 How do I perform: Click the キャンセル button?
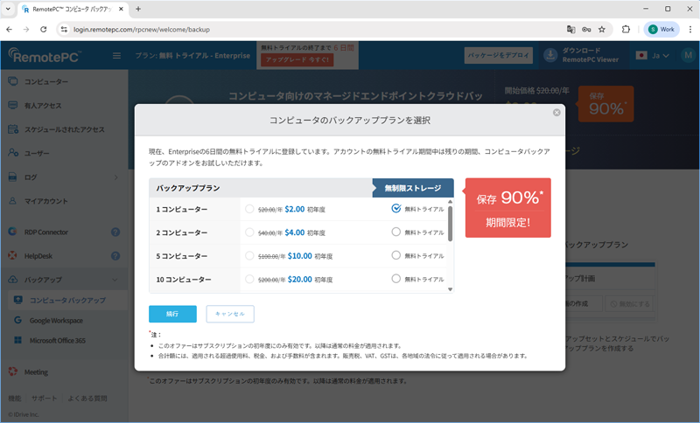click(x=230, y=314)
